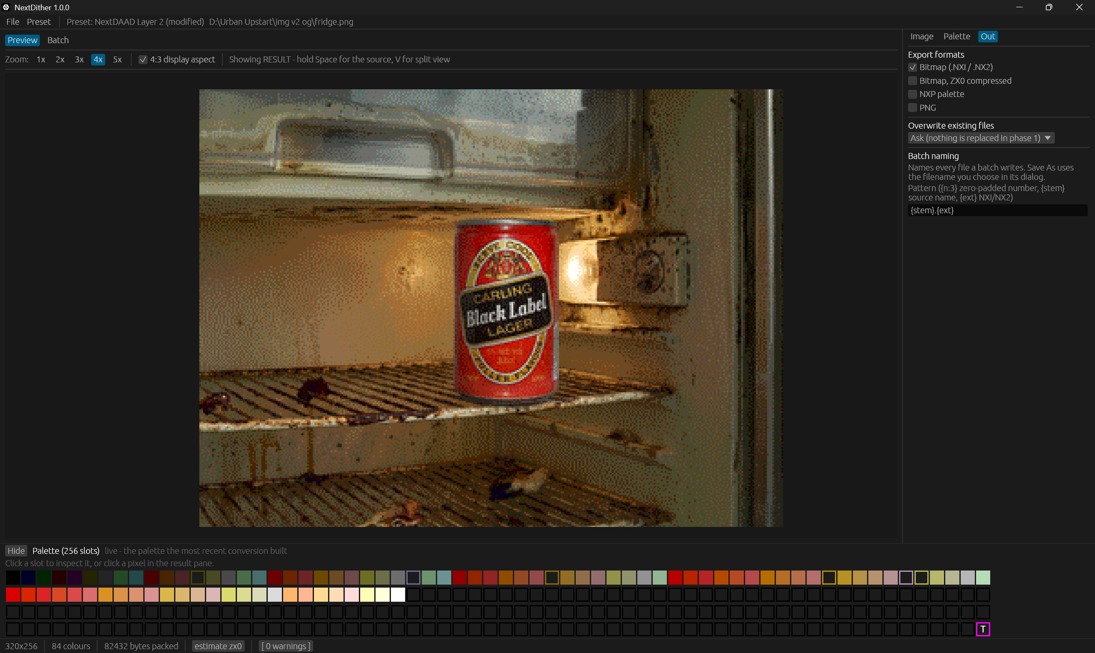This screenshot has width=1095, height=653.
Task: Open the Palette settings tab
Action: coord(956,36)
